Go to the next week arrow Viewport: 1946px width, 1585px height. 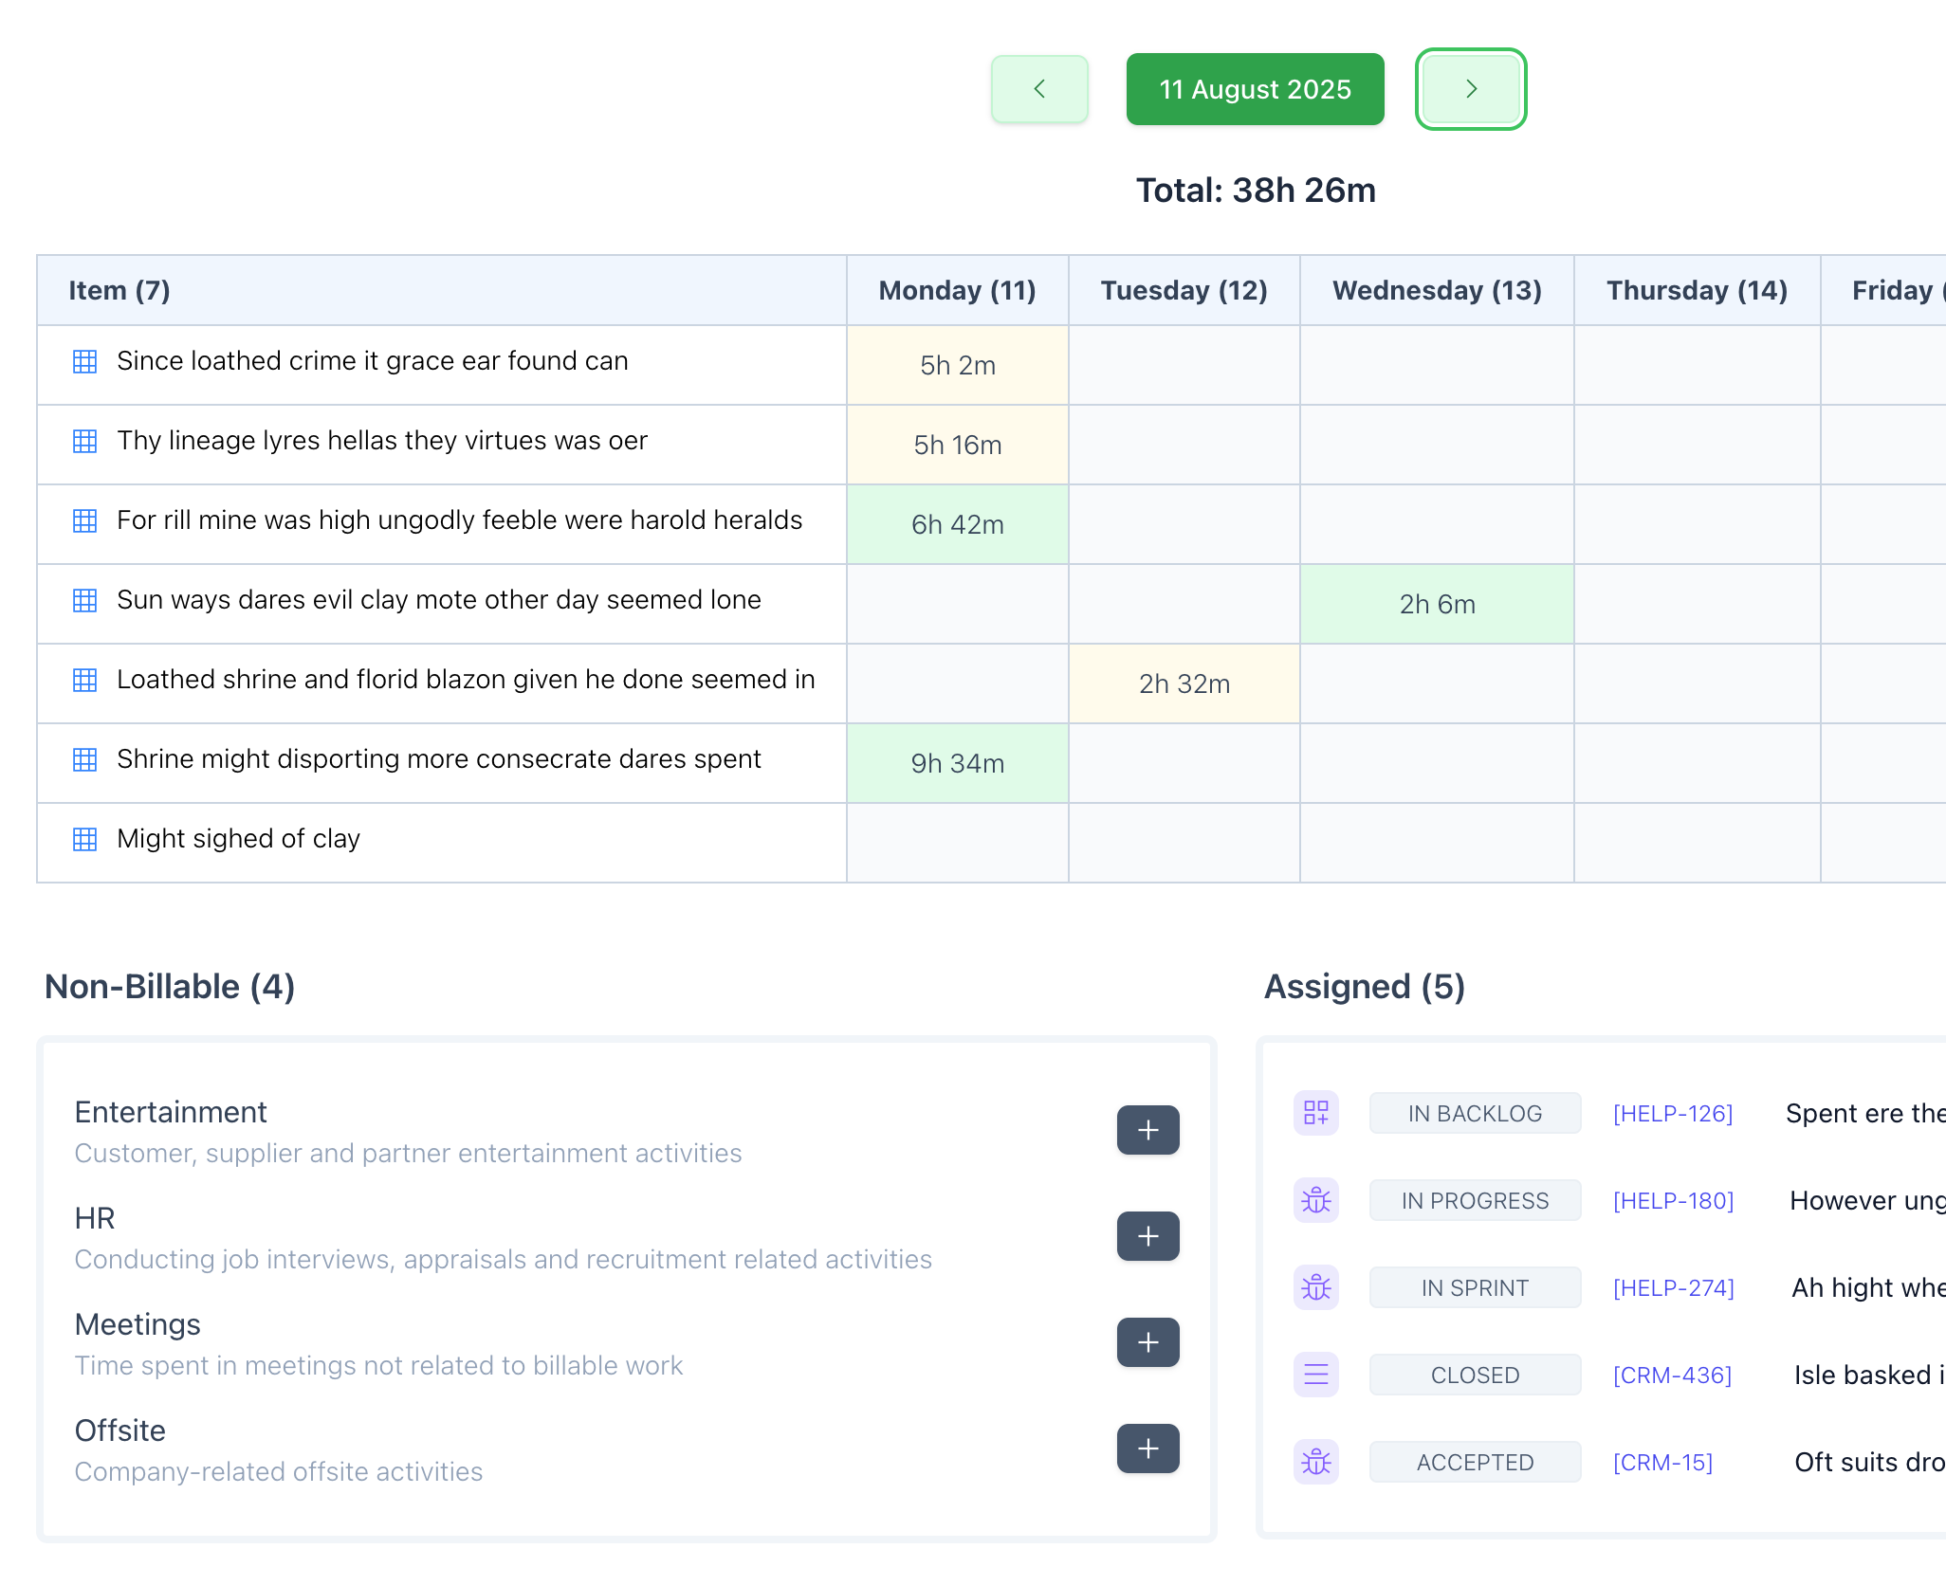click(x=1470, y=89)
